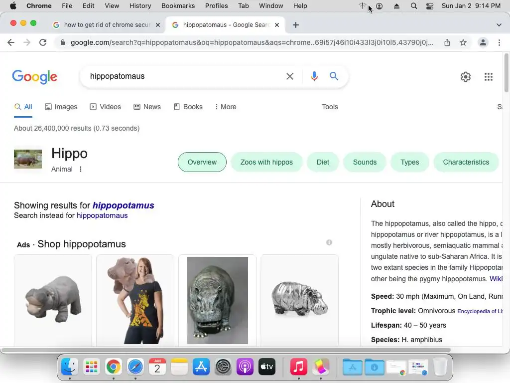Open the Bookmarks menu
The image size is (510, 383).
point(178,6)
